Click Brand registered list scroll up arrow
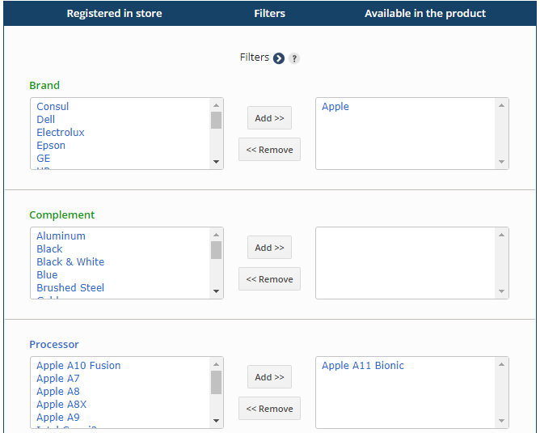 (217, 105)
